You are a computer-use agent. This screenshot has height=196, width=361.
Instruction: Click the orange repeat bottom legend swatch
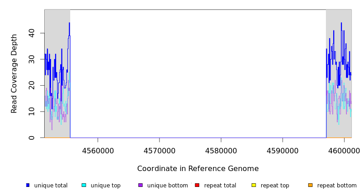coord(310,185)
